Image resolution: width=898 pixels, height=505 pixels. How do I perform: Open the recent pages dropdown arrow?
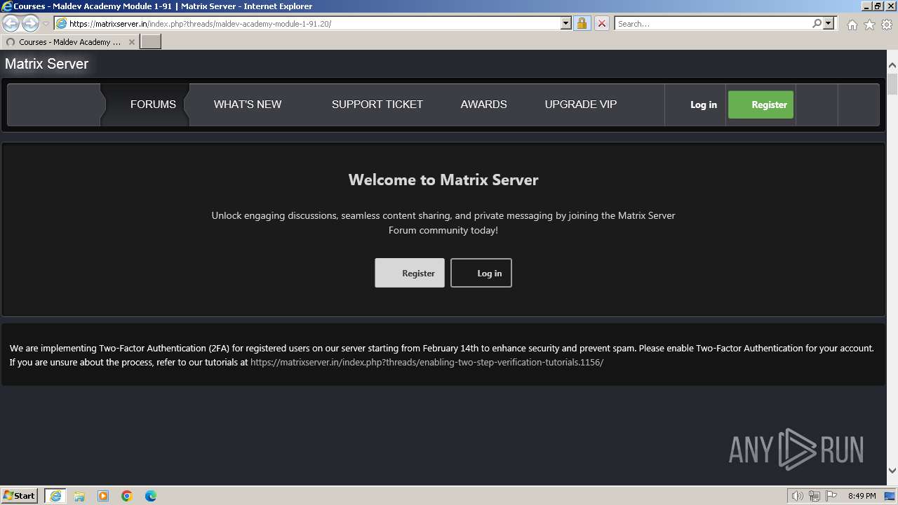click(46, 24)
